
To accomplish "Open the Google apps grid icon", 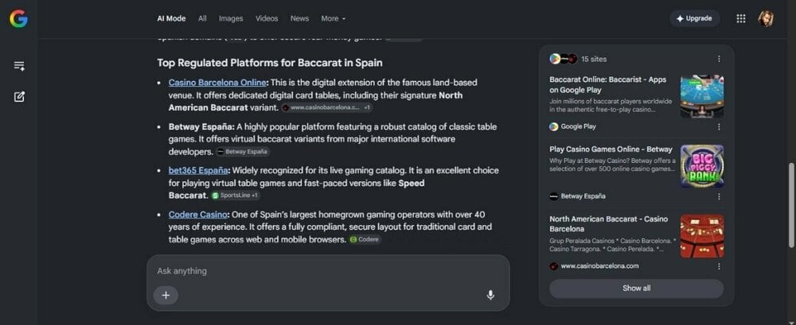I will click(x=740, y=19).
